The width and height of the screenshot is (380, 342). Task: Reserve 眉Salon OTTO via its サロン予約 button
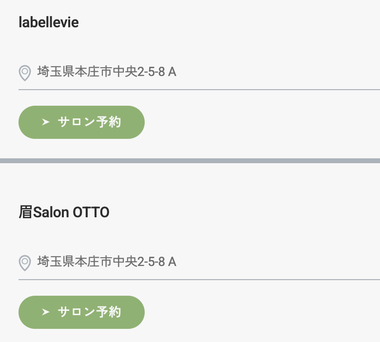[x=81, y=312]
